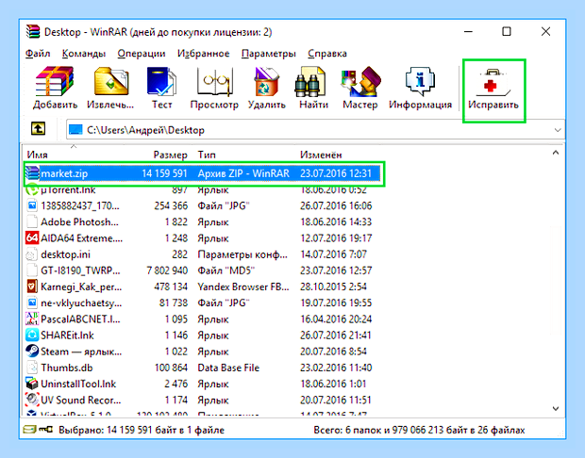
Task: Show archive Информация (Info)
Action: pos(420,89)
